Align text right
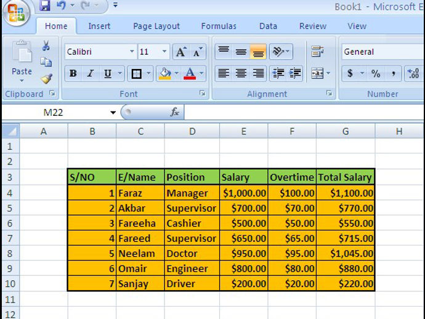 [258, 73]
